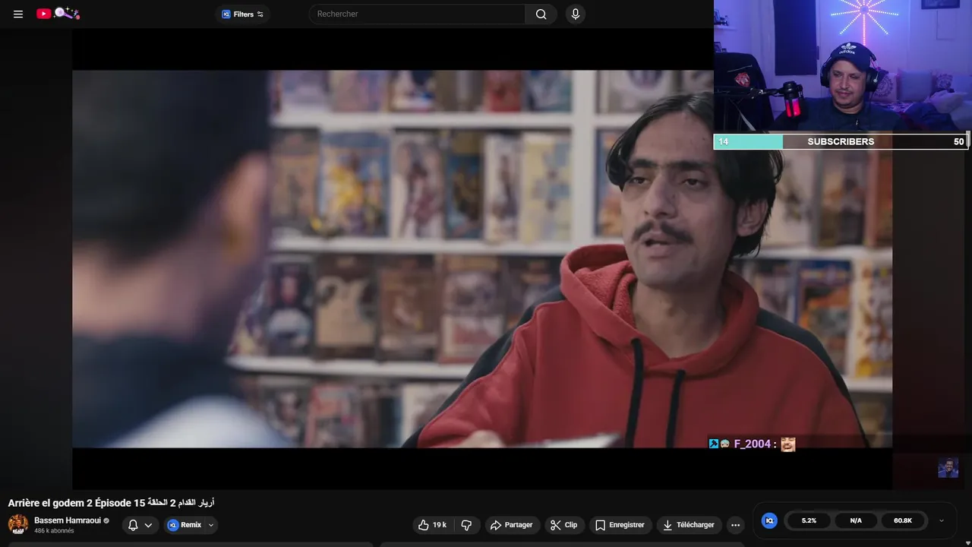The width and height of the screenshot is (972, 547).
Task: Save video with Enregistrer button
Action: [620, 525]
